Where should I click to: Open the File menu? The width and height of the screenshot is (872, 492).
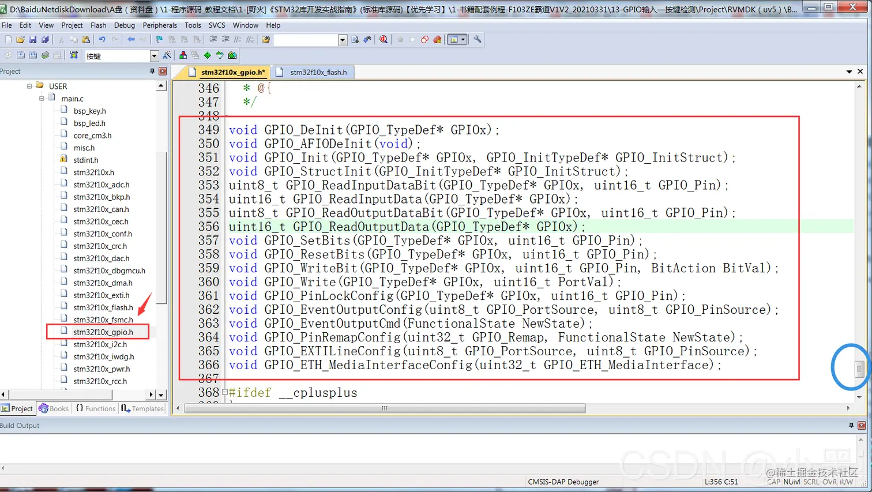tap(7, 25)
